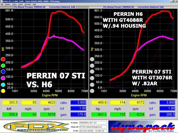The width and height of the screenshot is (178, 133).
Task: Click the second grey run circle on power graph
Action: coord(92,66)
